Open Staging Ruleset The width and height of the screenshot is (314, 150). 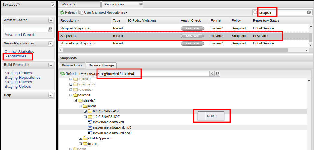[x=18, y=82]
